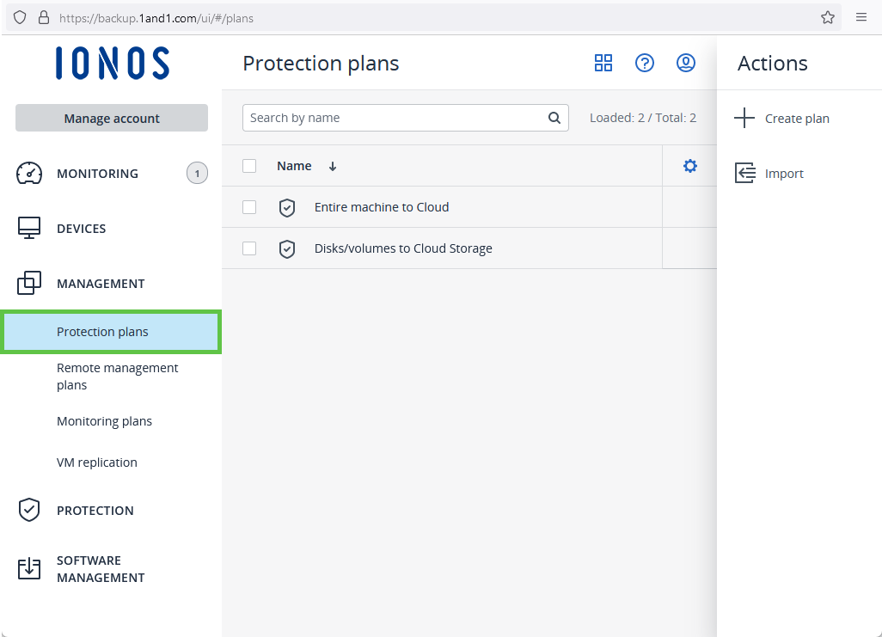Open Remote management plans page

click(x=117, y=377)
